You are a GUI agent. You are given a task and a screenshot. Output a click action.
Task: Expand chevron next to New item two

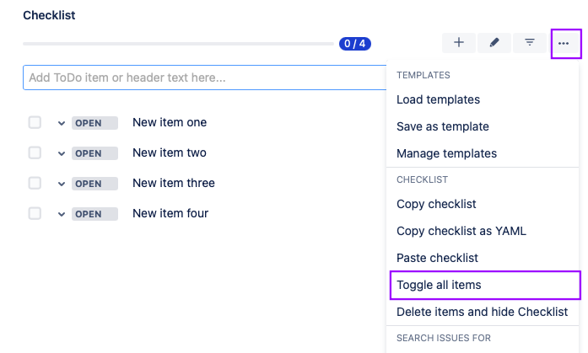pyautogui.click(x=62, y=153)
